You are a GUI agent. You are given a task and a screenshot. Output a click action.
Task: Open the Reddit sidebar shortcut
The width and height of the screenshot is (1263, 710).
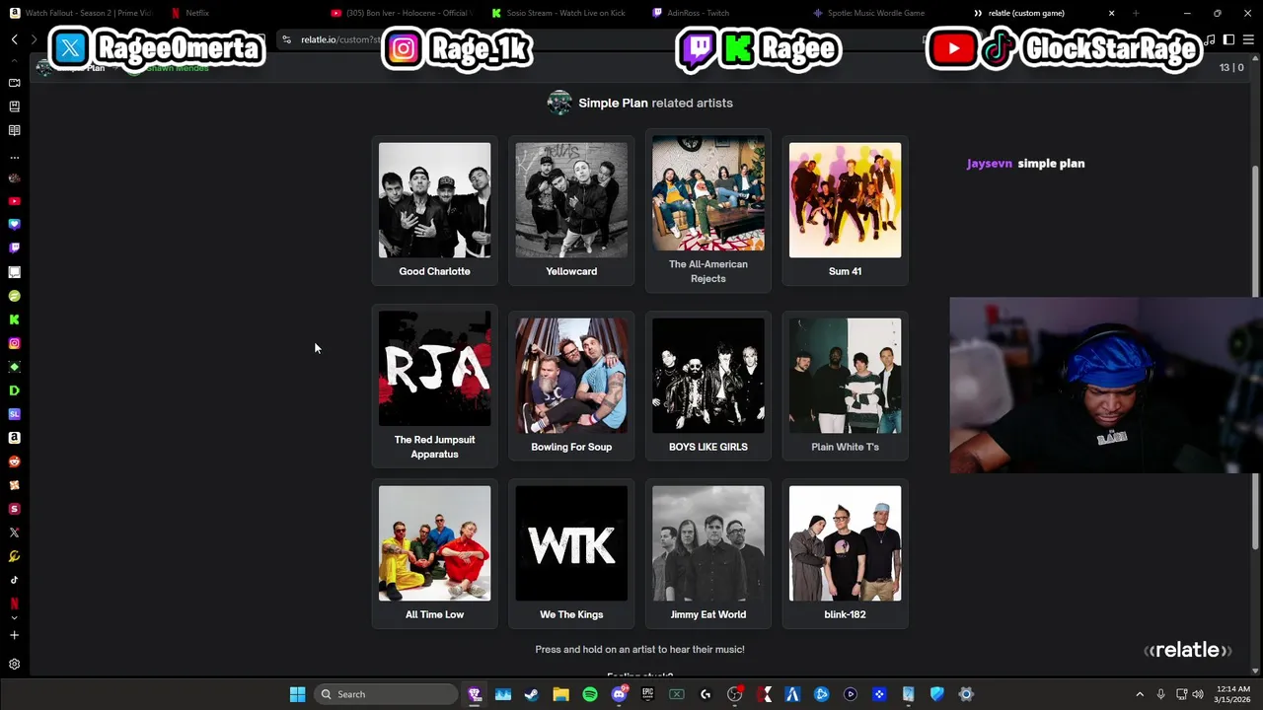click(14, 461)
